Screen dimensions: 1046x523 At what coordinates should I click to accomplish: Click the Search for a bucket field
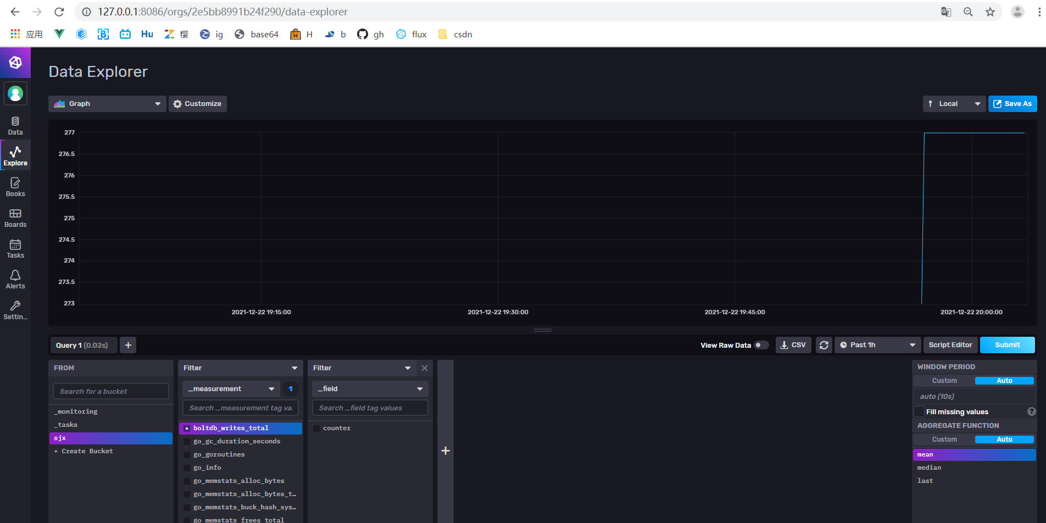coord(110,391)
